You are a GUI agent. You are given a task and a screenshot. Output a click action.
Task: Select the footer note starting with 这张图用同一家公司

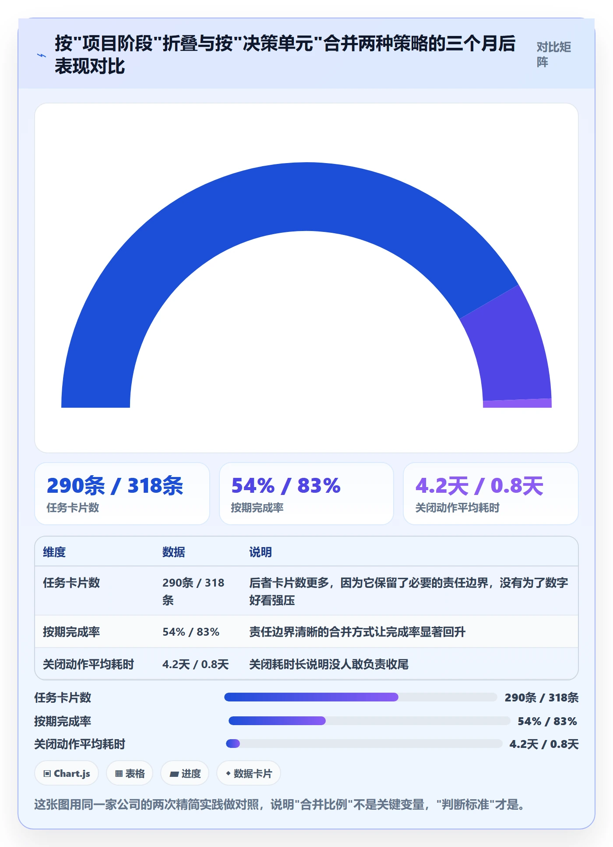coord(279,804)
